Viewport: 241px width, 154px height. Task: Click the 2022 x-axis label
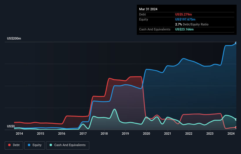(x=189, y=134)
